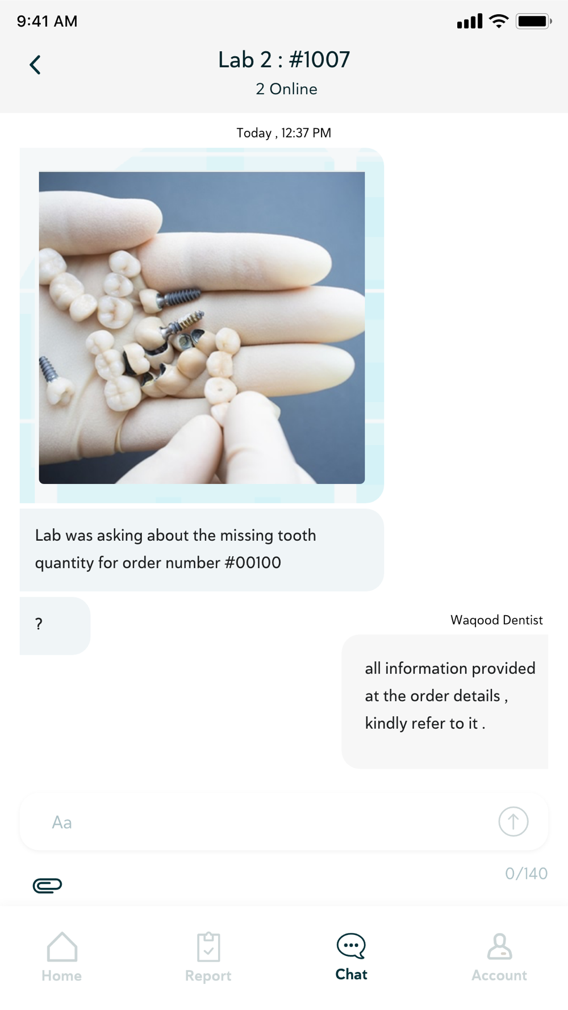Tap the missing tooth quantity message
Viewport: 568px width, 1010px height.
click(x=202, y=549)
